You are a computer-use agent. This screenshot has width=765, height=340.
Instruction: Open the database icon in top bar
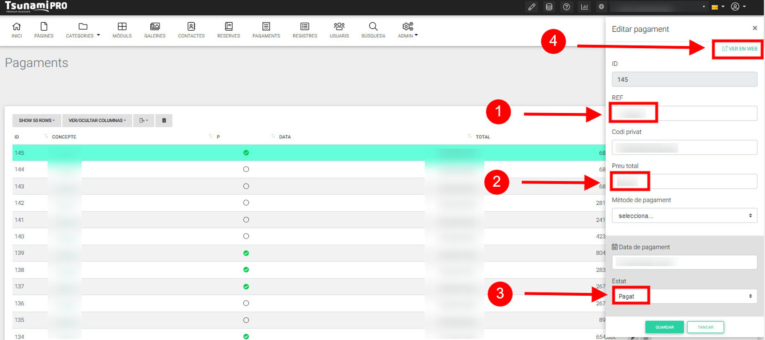[549, 7]
